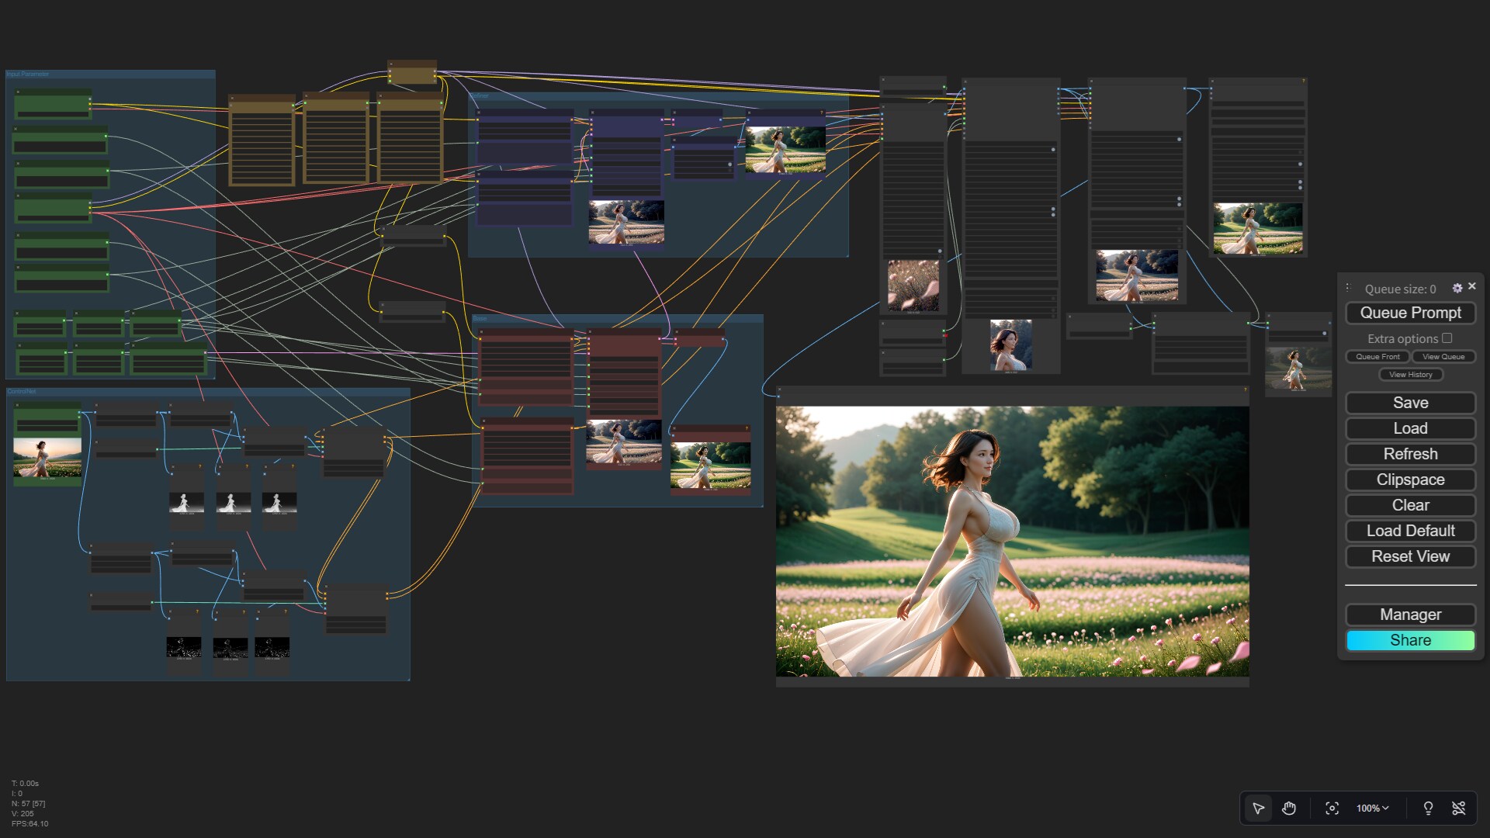
Task: Click the gradient Share button
Action: click(1410, 640)
